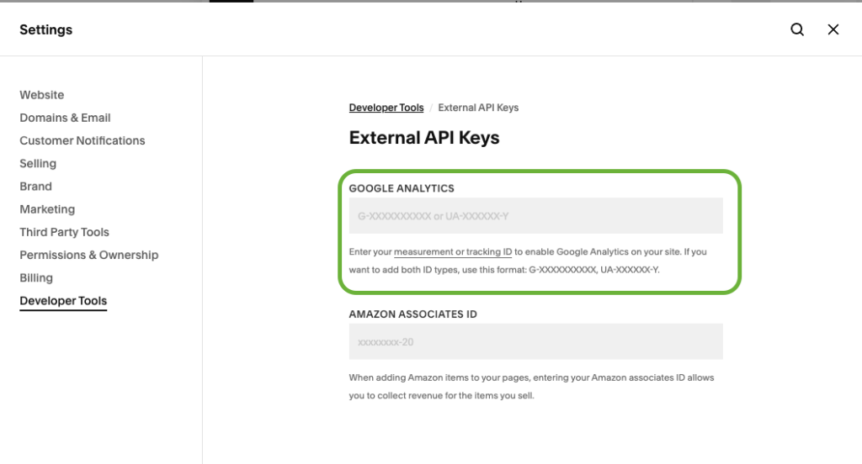Viewport: 862px width, 464px height.
Task: Open the settings search magnifier icon
Action: [797, 29]
